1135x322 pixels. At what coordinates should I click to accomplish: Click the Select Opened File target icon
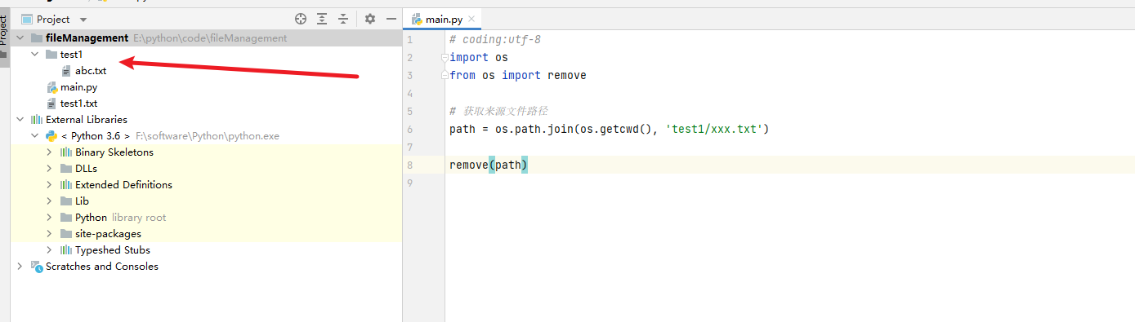(x=301, y=19)
